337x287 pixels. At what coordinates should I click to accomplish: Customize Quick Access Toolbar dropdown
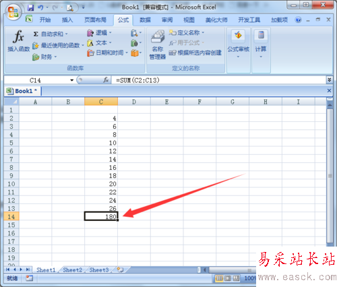pyautogui.click(x=83, y=7)
